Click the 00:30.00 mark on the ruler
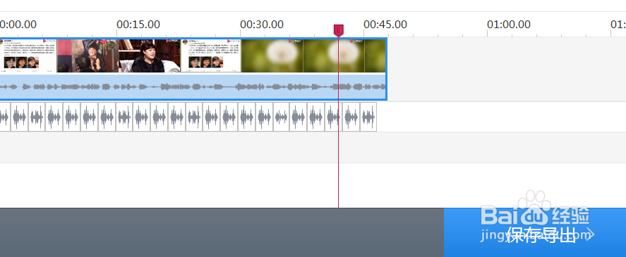 point(262,25)
